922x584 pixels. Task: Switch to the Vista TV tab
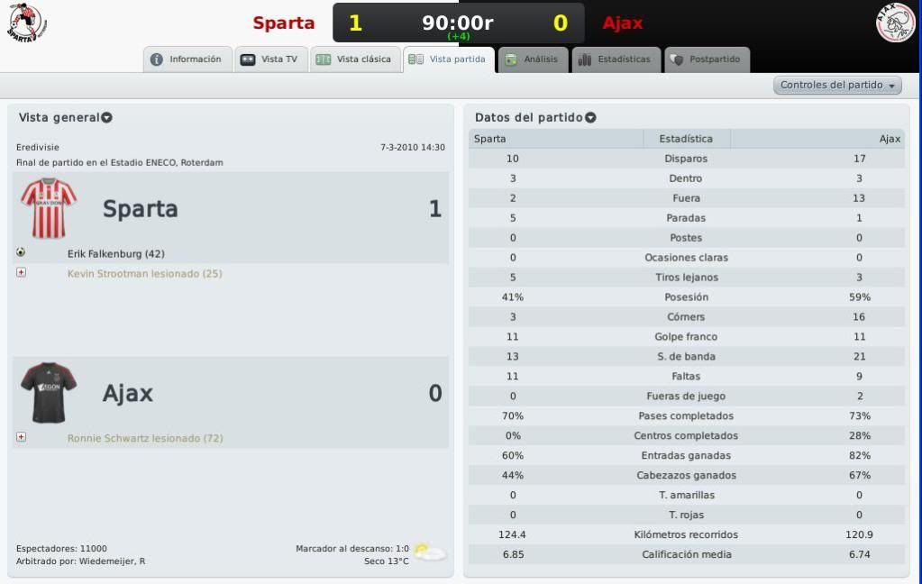(271, 59)
